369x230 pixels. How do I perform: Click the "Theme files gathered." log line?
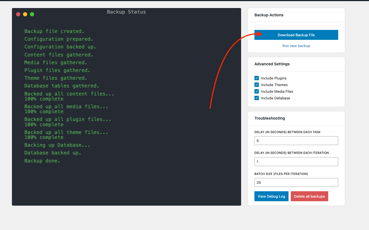(56, 78)
